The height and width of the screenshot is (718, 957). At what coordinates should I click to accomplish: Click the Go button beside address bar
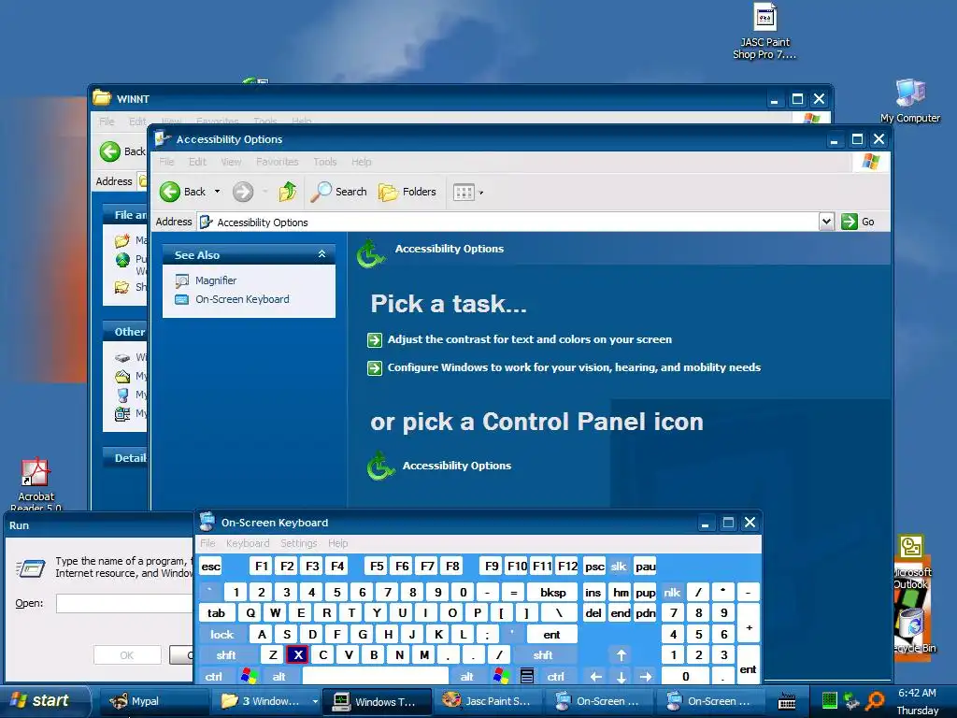coord(858,222)
